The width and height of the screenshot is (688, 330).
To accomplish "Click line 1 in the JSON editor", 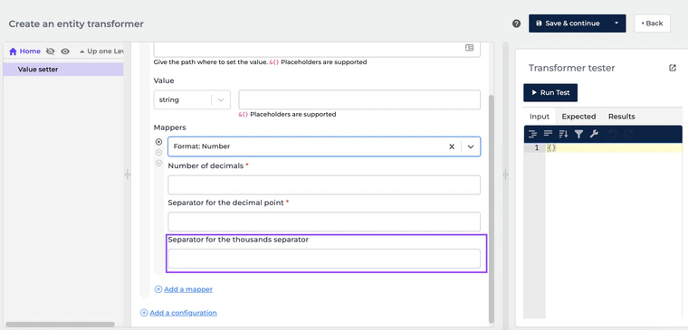I will [614, 147].
